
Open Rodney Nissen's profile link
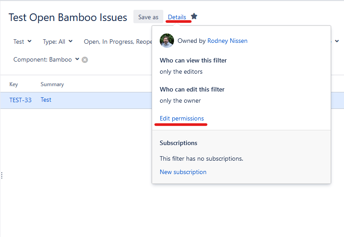[227, 41]
